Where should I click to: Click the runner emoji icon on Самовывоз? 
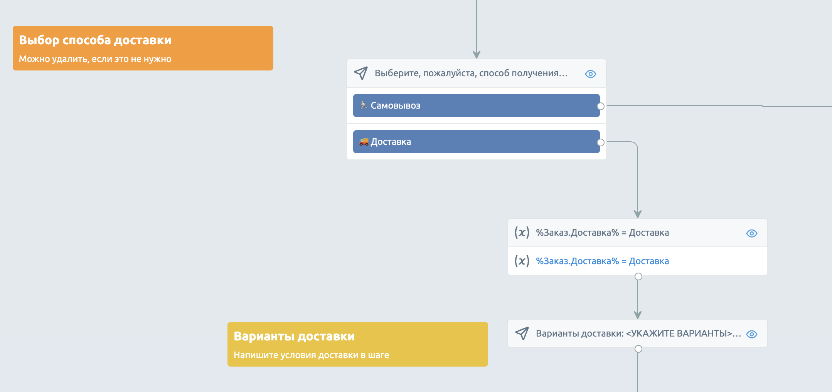[x=363, y=105]
